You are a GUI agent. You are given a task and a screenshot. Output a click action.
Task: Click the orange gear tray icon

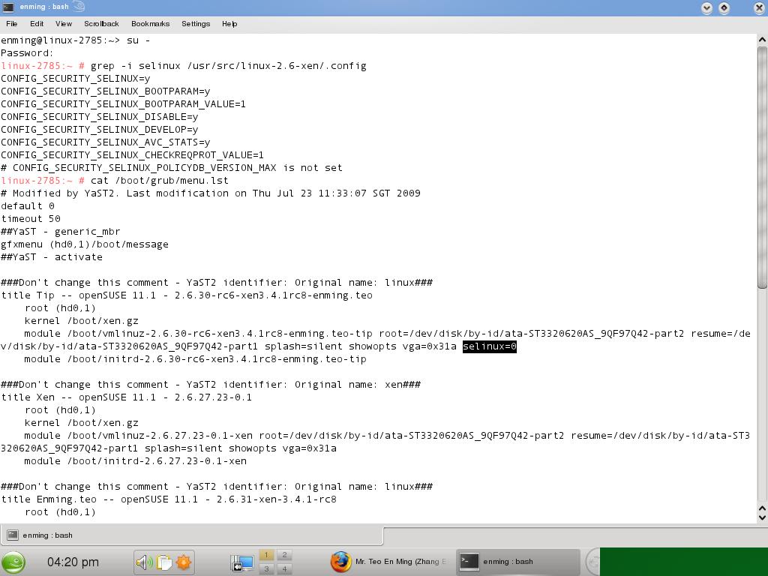click(x=184, y=562)
